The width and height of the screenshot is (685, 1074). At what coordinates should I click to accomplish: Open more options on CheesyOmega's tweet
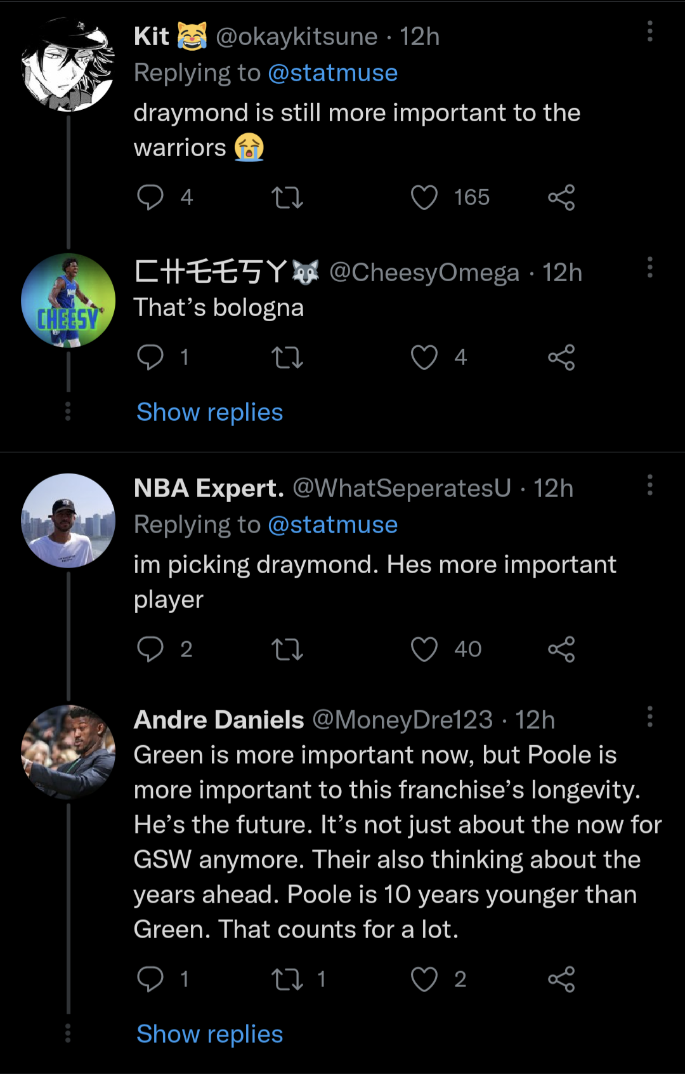tap(649, 267)
